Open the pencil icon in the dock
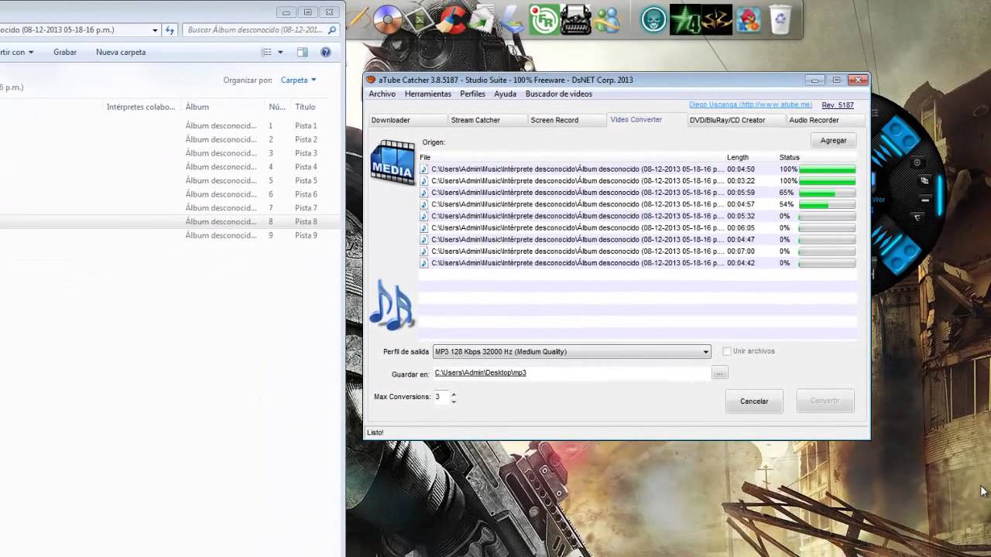The image size is (991, 557). click(358, 19)
